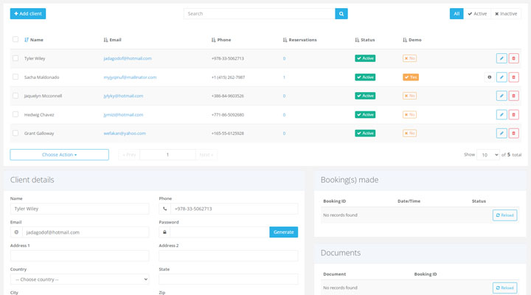Viewport: 531px width, 295px height.
Task: Click the Address 1 input field
Action: pyautogui.click(x=80, y=256)
